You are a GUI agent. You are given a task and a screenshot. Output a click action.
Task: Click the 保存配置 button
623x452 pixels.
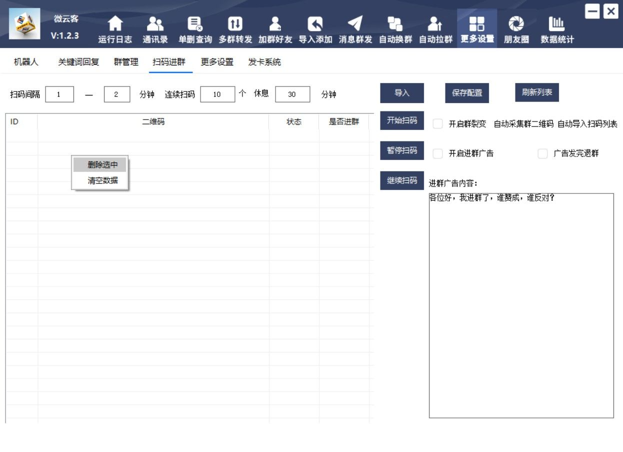click(x=467, y=93)
